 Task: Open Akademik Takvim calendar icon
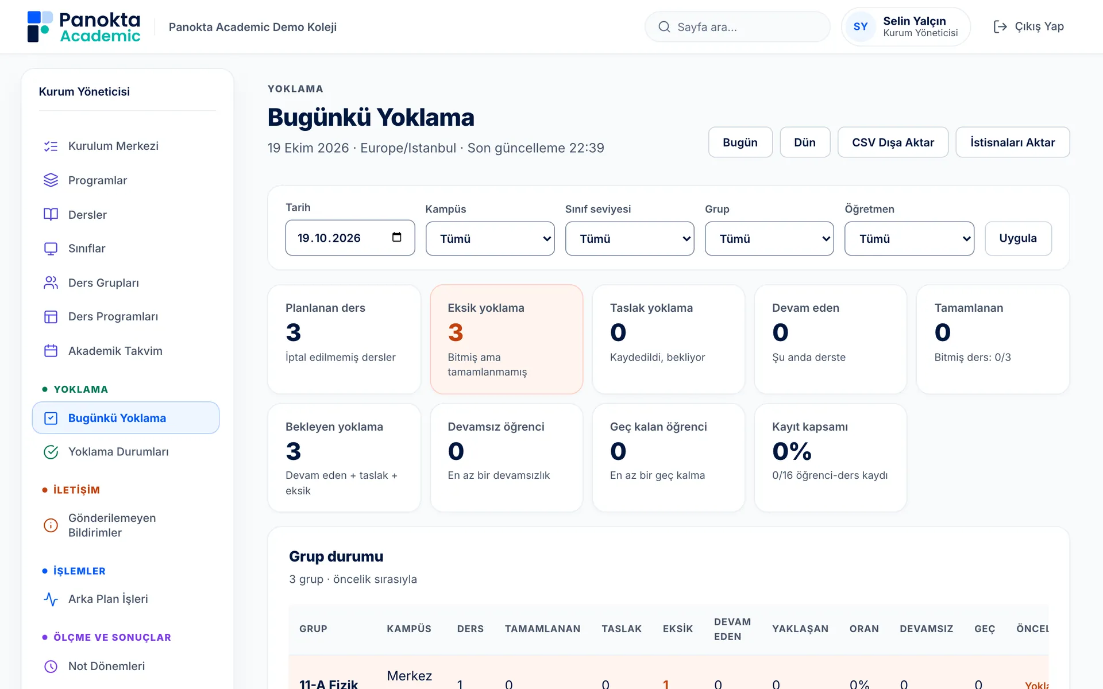pyautogui.click(x=51, y=351)
